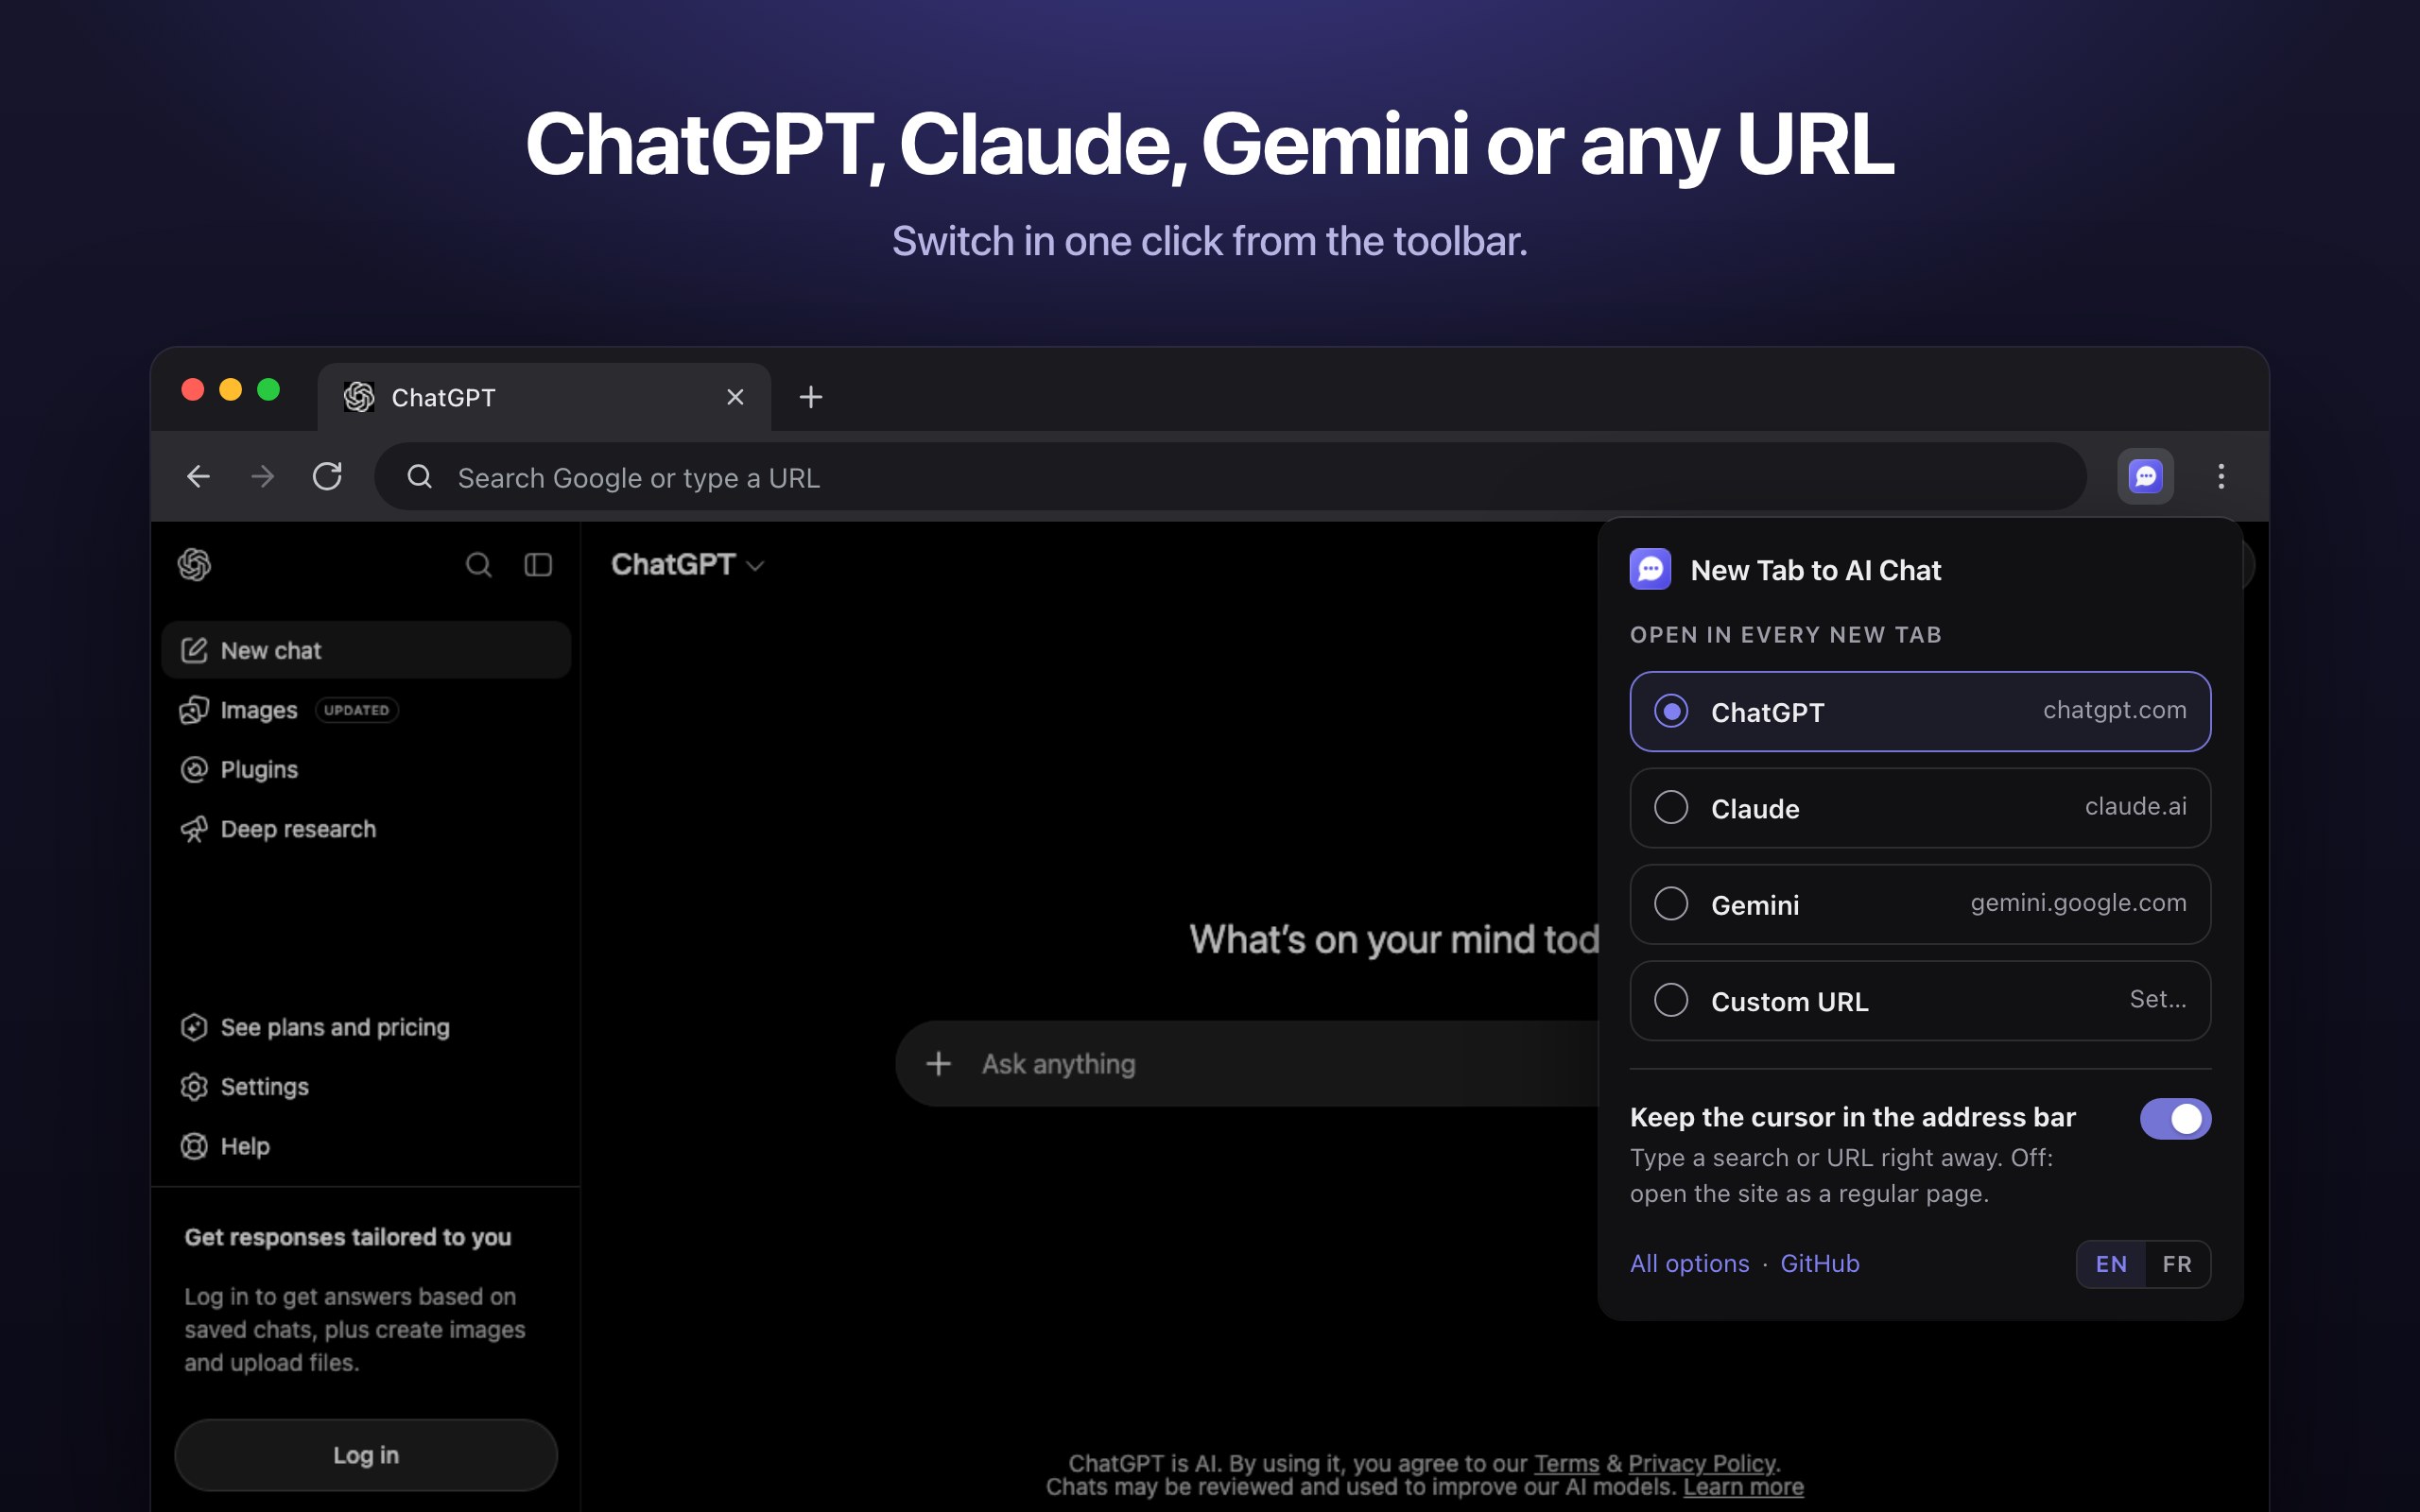The height and width of the screenshot is (1512, 2420).
Task: Switch popup language to EN
Action: [x=2111, y=1264]
